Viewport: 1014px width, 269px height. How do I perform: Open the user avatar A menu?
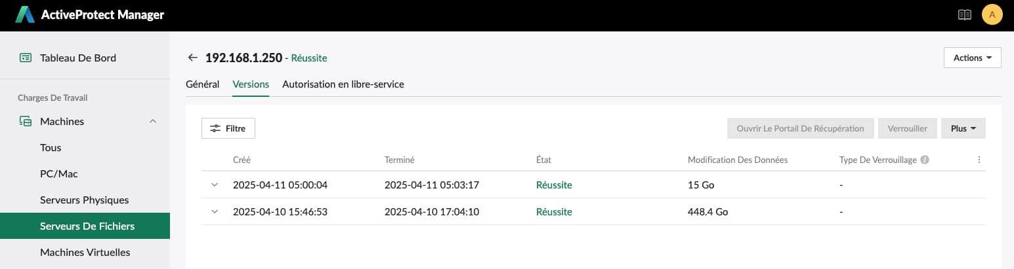992,15
